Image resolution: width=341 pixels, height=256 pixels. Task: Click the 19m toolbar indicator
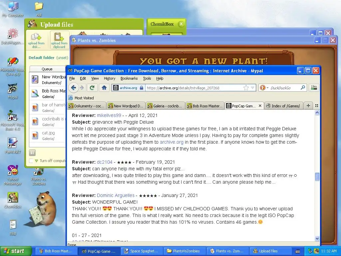[x=314, y=88]
